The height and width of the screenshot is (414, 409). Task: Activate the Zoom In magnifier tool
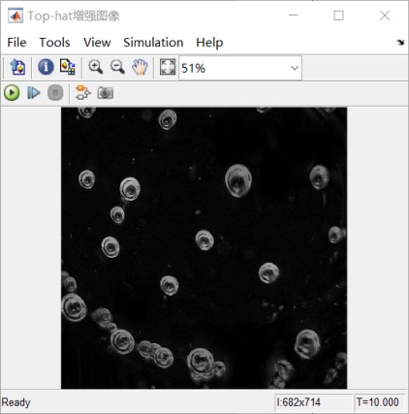[x=96, y=67]
